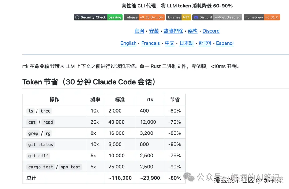Click the homebrew v0.31.0 badge
Screen dimensions: 289x189
[262, 17]
